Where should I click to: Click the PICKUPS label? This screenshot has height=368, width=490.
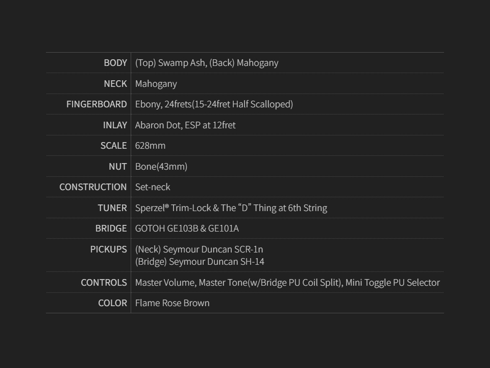[x=109, y=249]
